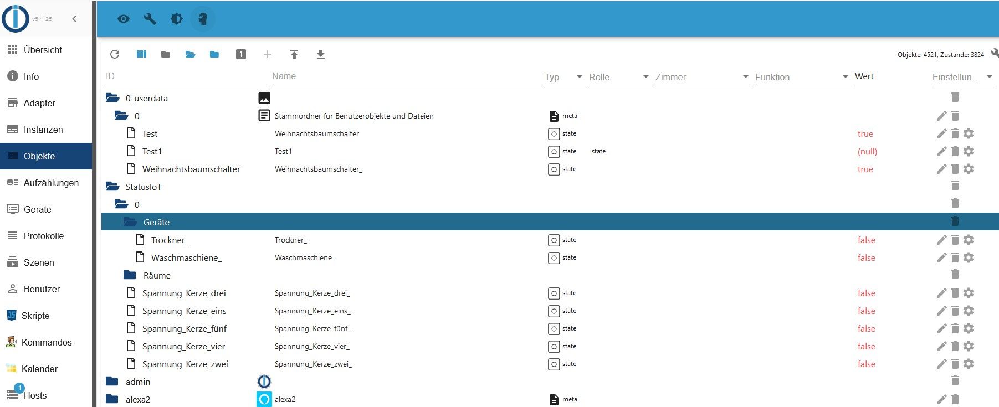Go to Adapter in the sidebar

45,103
